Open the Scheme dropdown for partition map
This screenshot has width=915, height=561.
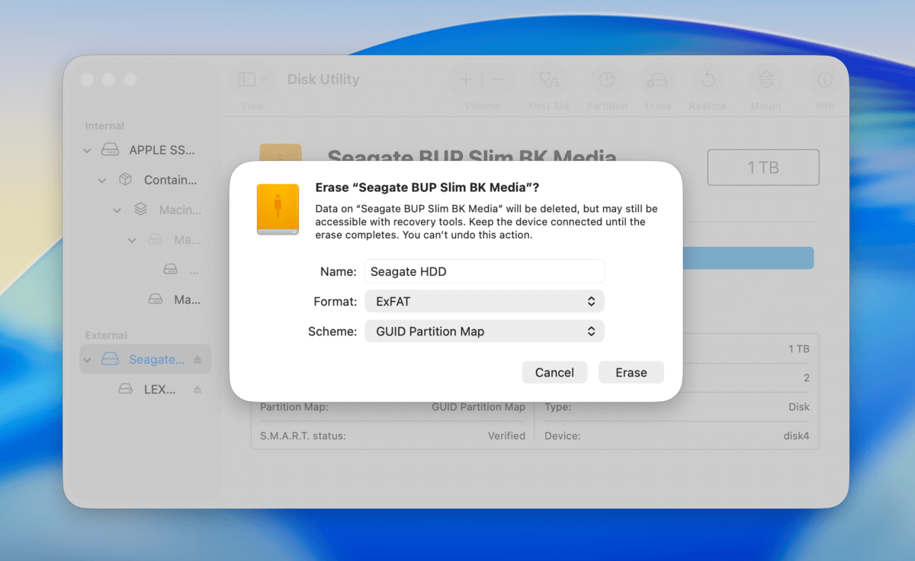[x=484, y=331]
